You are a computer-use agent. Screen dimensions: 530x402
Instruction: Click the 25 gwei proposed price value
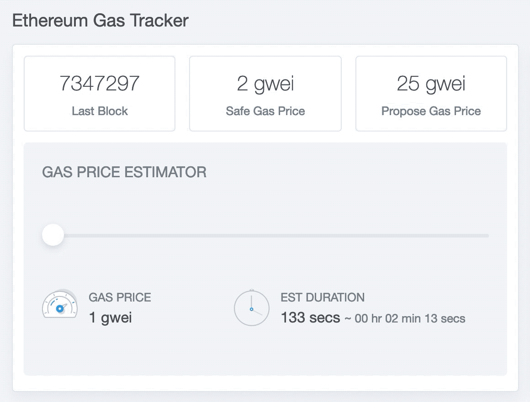point(431,83)
